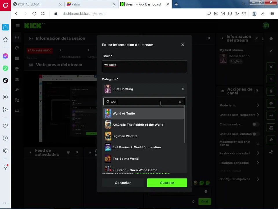Viewport: 278px width, 209px height.
Task: Open the Opera settings gear in the sidebar
Action: pyautogui.click(x=5, y=150)
